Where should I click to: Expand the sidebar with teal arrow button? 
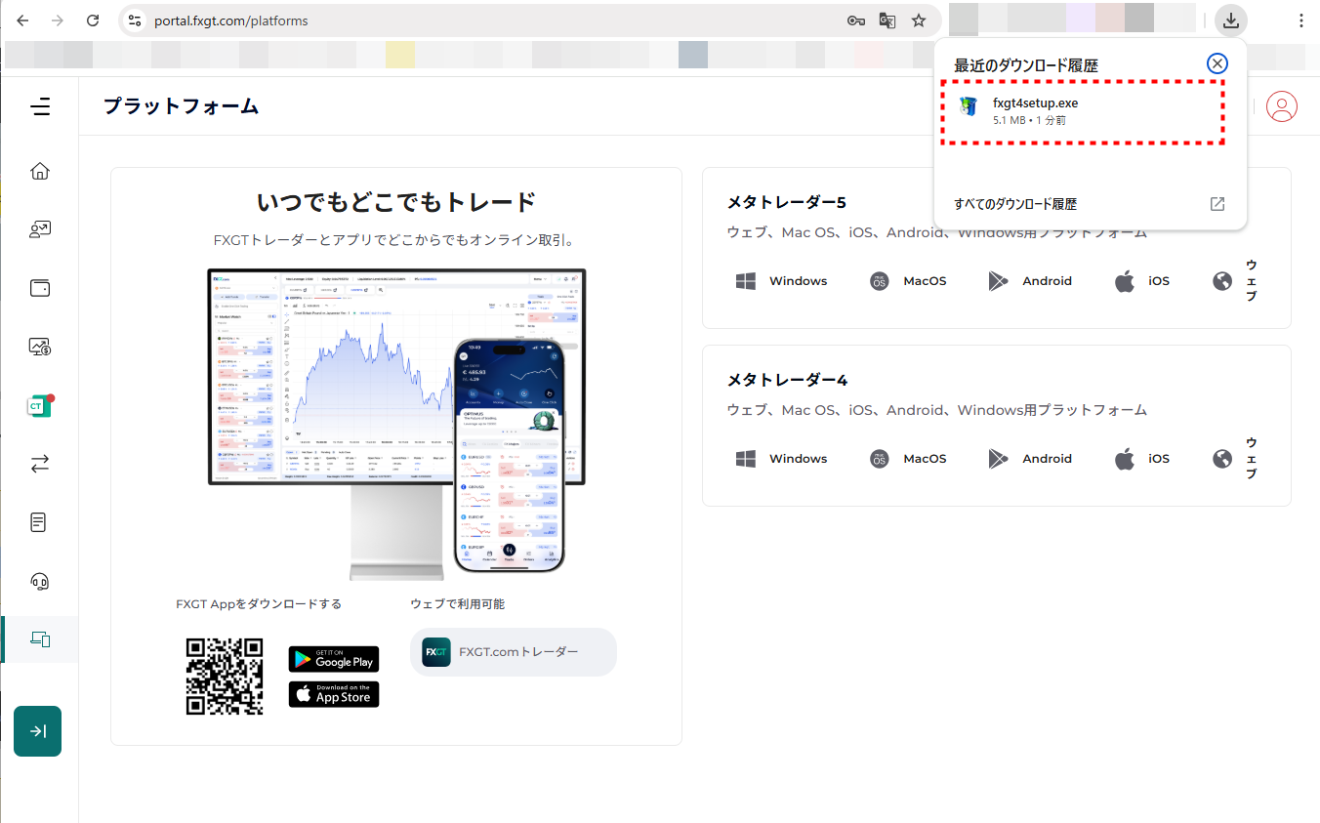(38, 731)
